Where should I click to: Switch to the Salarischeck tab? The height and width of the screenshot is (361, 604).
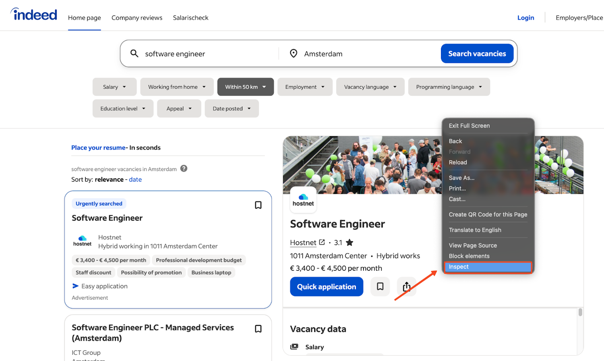click(190, 18)
